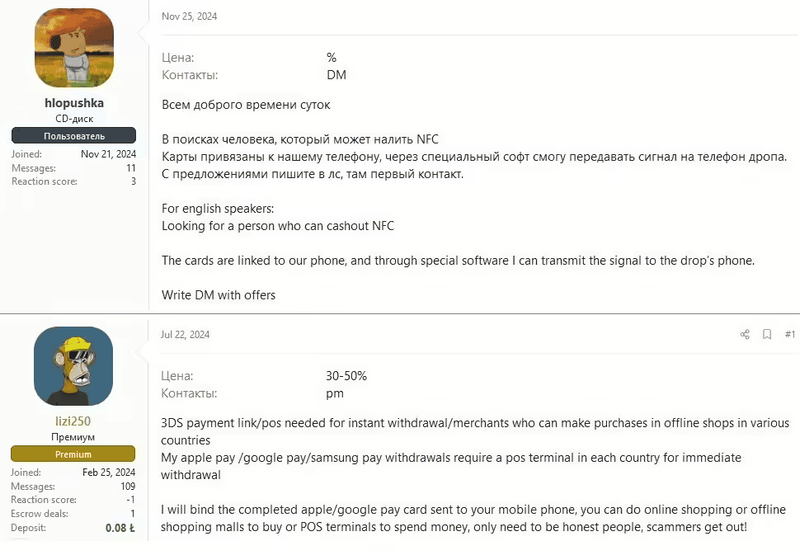800x555 pixels.
Task: Open the #1 post permalink
Action: coord(789,335)
